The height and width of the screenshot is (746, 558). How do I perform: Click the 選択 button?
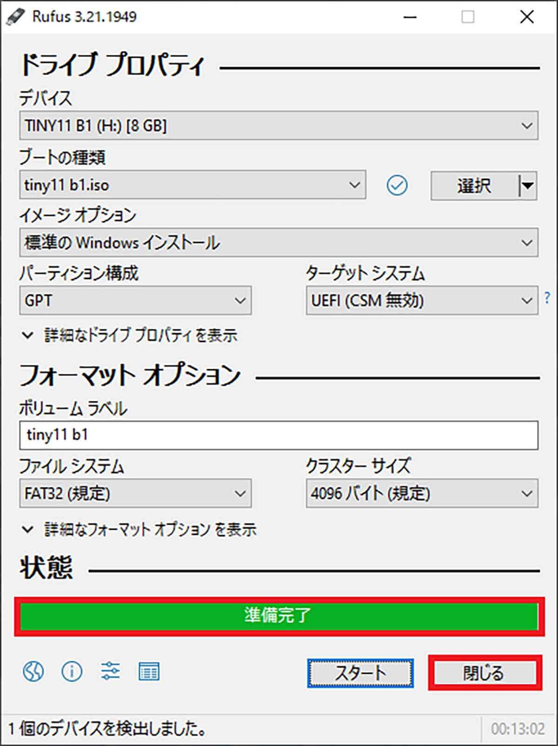[x=474, y=186]
